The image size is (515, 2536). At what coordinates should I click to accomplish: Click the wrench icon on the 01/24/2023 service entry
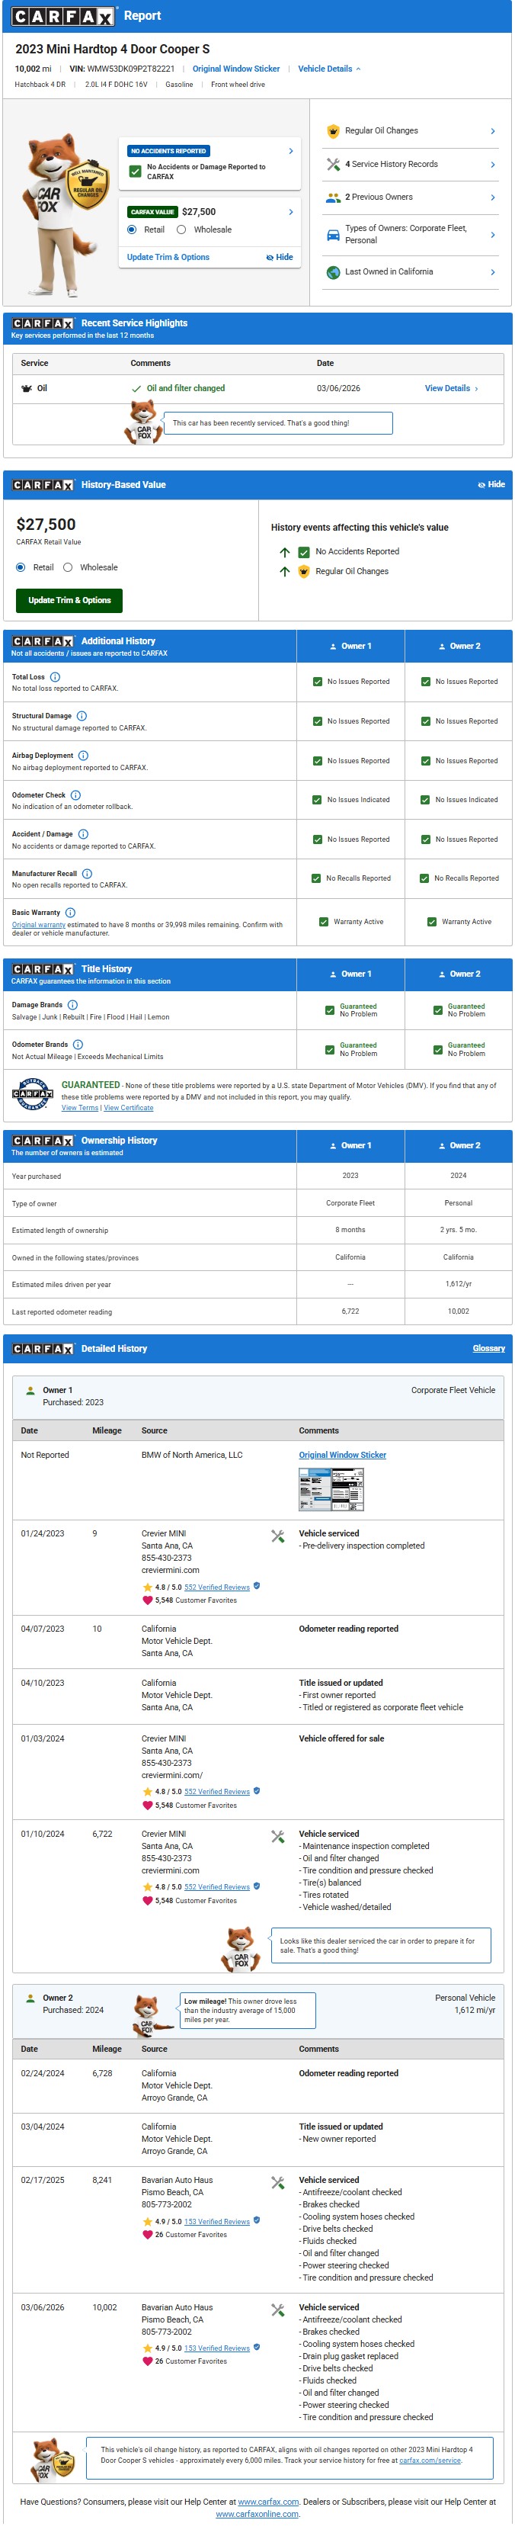click(x=278, y=1536)
